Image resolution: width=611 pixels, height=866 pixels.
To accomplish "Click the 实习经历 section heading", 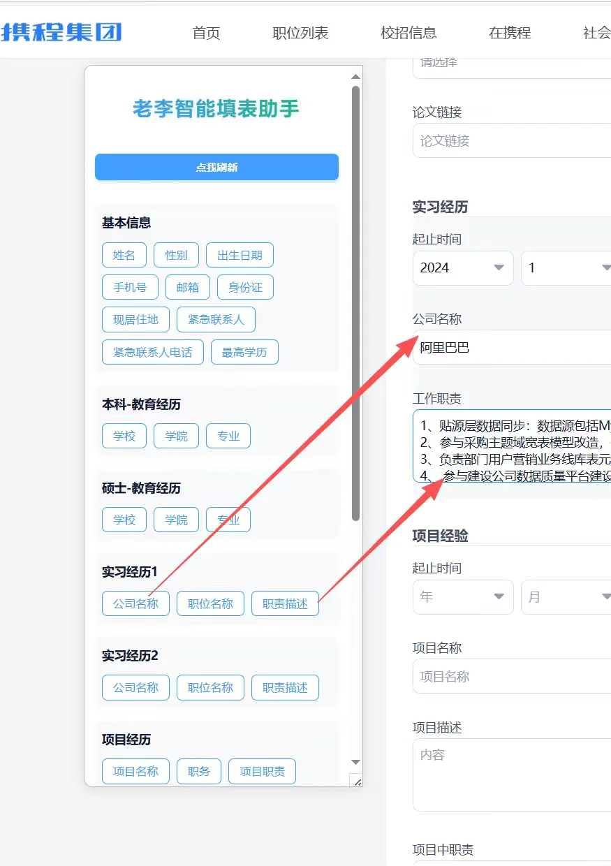I will click(x=440, y=207).
